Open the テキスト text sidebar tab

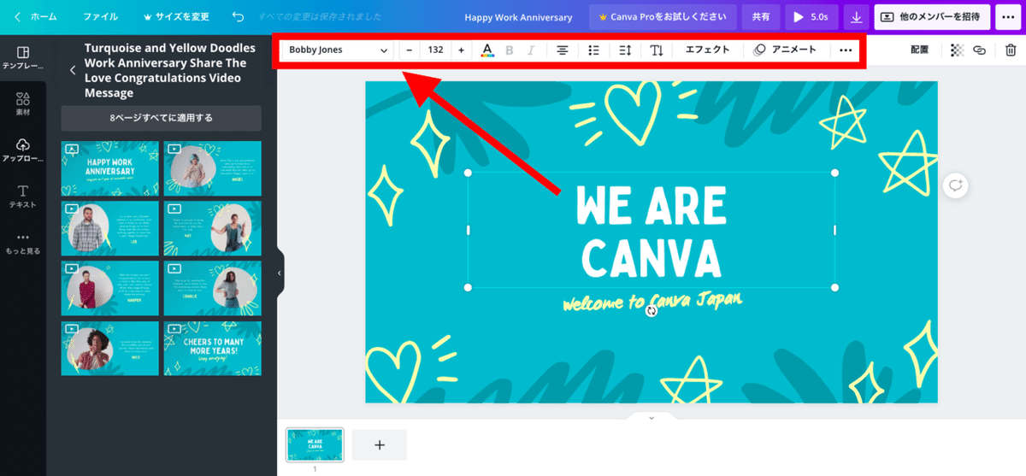(x=23, y=197)
